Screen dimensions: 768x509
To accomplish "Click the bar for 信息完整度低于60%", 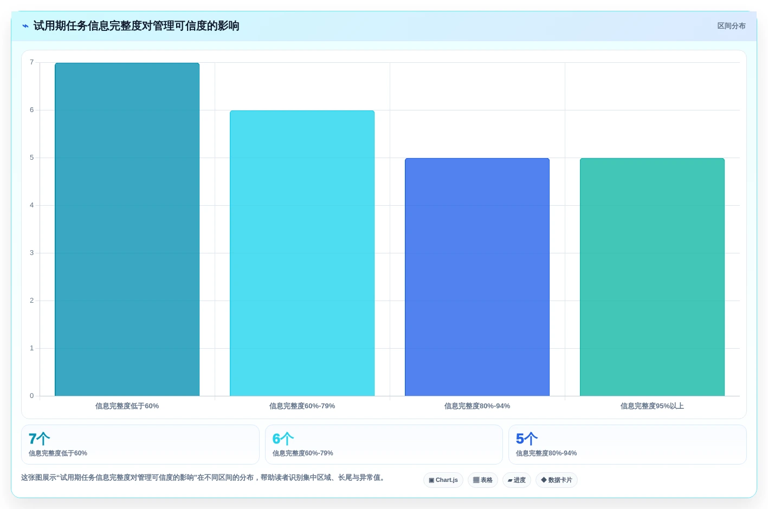I will point(127,230).
